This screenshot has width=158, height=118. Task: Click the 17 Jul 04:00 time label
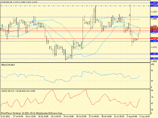point(18,116)
